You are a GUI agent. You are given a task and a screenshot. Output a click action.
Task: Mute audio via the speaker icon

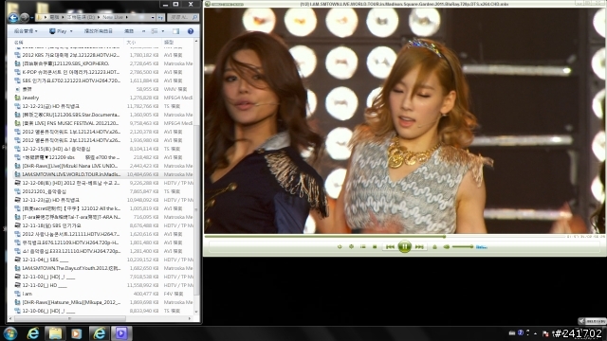447,246
